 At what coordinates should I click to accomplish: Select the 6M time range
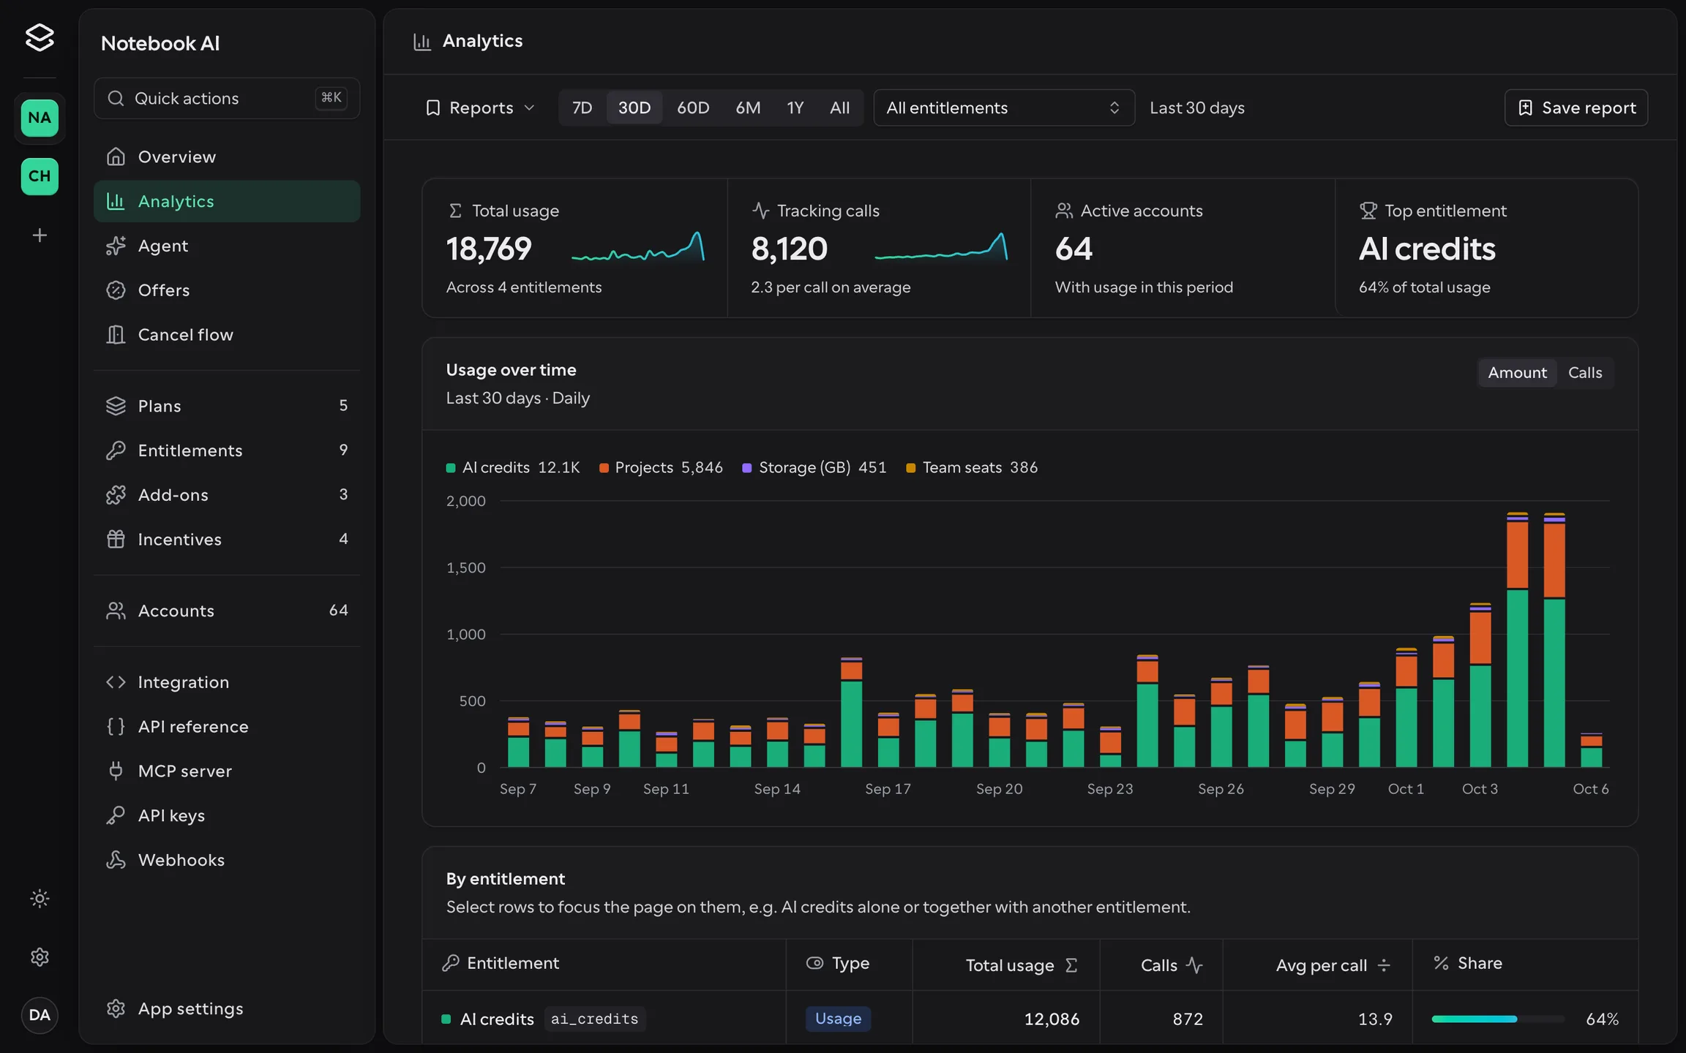point(748,107)
